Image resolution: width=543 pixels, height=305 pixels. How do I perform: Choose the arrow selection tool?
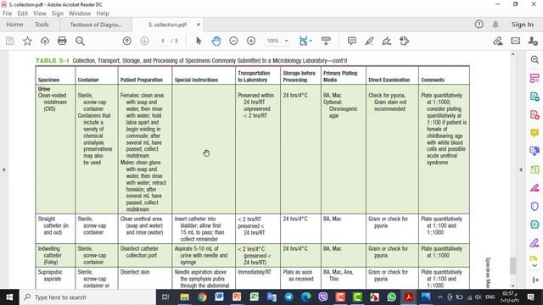[199, 41]
